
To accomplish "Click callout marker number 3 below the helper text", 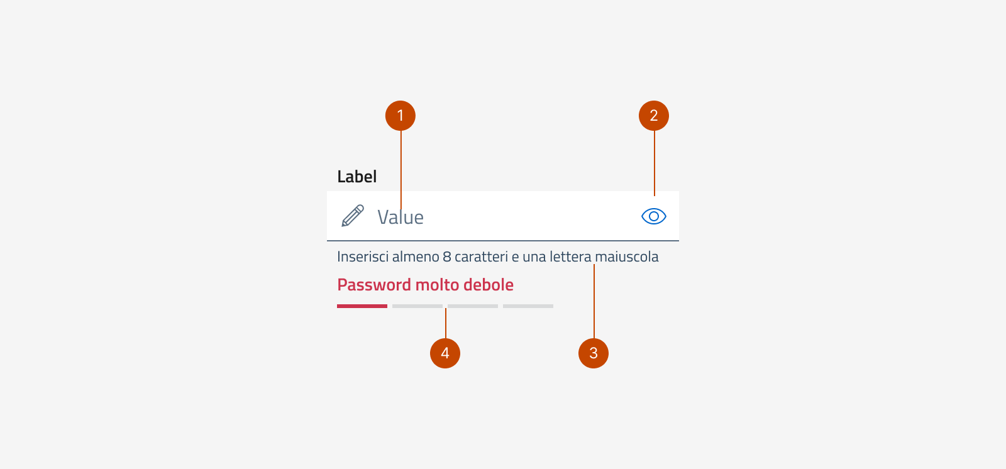I will 593,353.
